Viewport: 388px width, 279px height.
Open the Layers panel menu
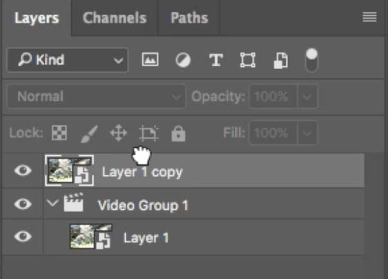[369, 17]
